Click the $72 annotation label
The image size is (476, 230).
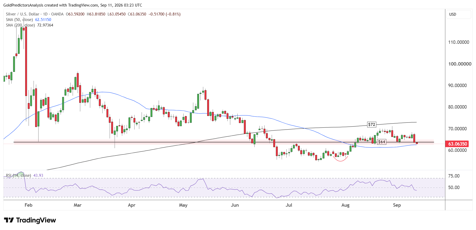coord(372,125)
